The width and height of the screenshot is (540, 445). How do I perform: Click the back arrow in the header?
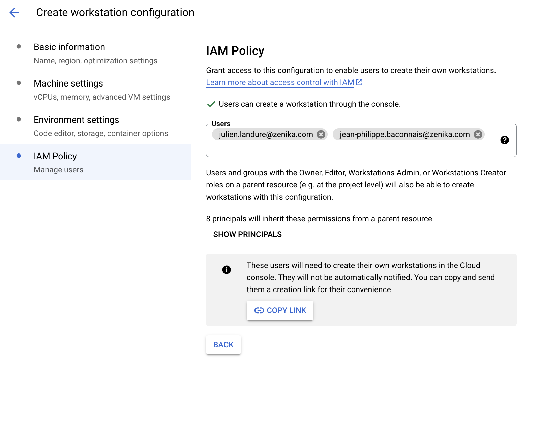coord(14,13)
